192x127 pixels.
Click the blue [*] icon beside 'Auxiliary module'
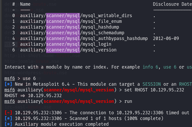tap(8, 124)
